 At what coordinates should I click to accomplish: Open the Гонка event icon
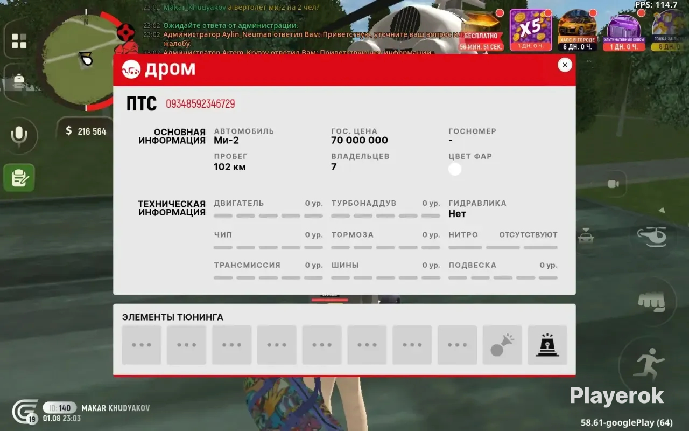pyautogui.click(x=670, y=31)
